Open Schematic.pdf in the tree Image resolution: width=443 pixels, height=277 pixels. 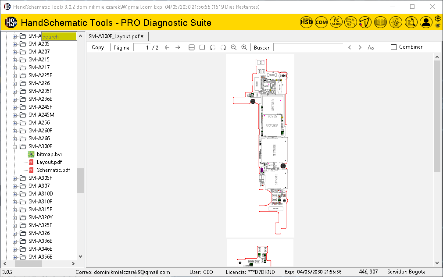54,170
